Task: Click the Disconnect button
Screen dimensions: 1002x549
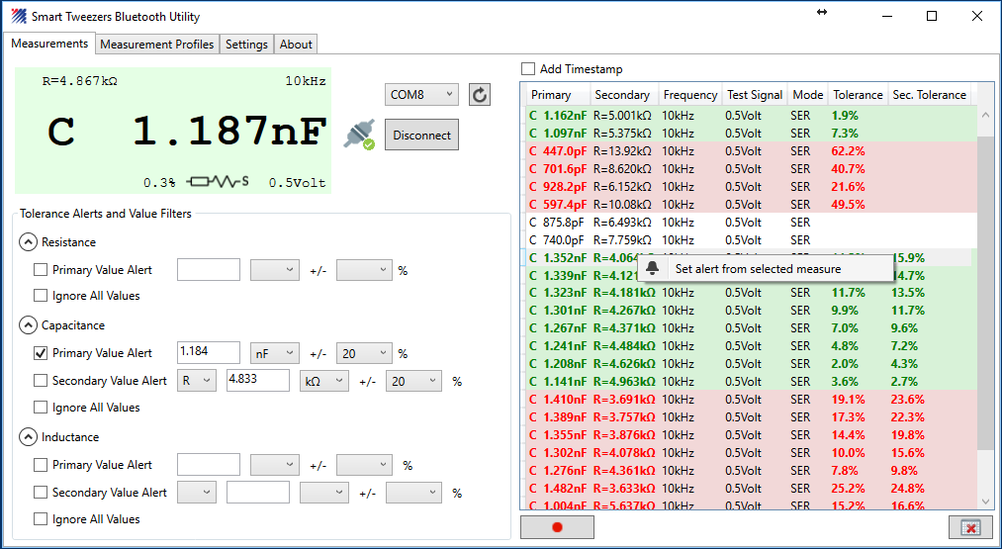Action: point(421,136)
